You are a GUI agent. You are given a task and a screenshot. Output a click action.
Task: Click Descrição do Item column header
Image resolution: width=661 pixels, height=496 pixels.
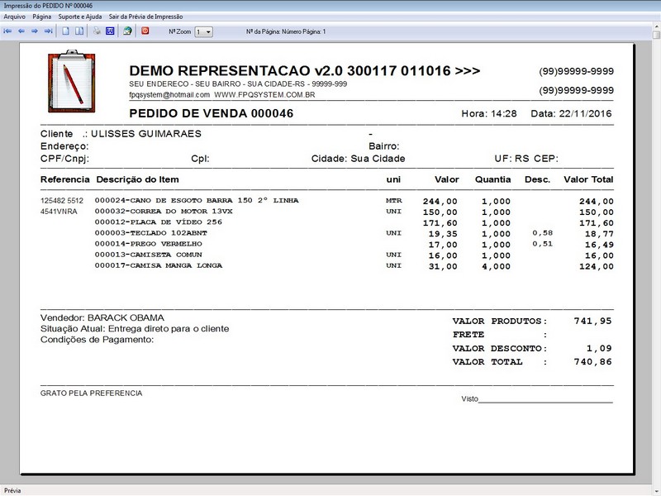pos(138,179)
